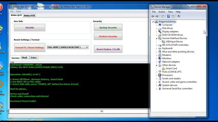Collapse the Other devices node
This screenshot has width=218, height=122.
click(x=157, y=65)
